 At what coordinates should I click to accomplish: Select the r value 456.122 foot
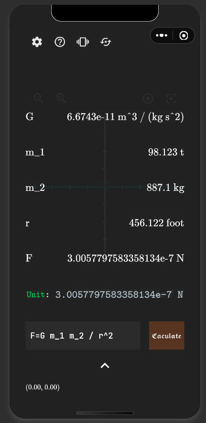pyautogui.click(x=156, y=223)
